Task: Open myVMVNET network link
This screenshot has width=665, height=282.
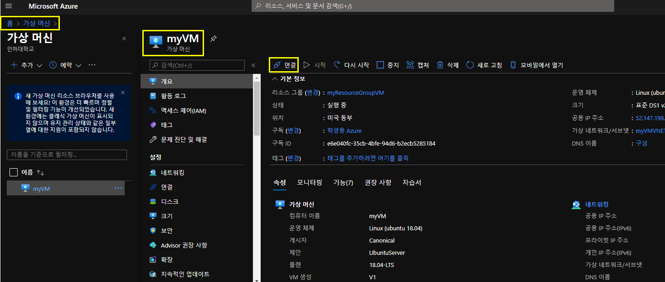Action: [650, 131]
